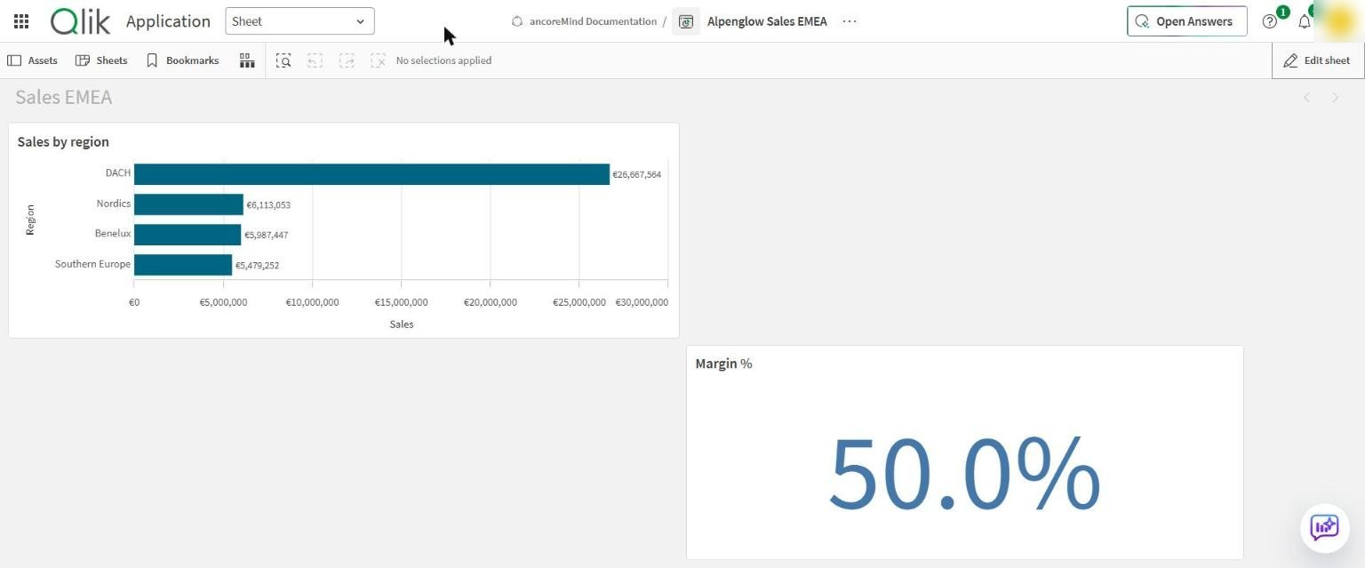Image resolution: width=1365 pixels, height=568 pixels.
Task: Click the Sales EMEA sheet title
Action: (x=64, y=98)
